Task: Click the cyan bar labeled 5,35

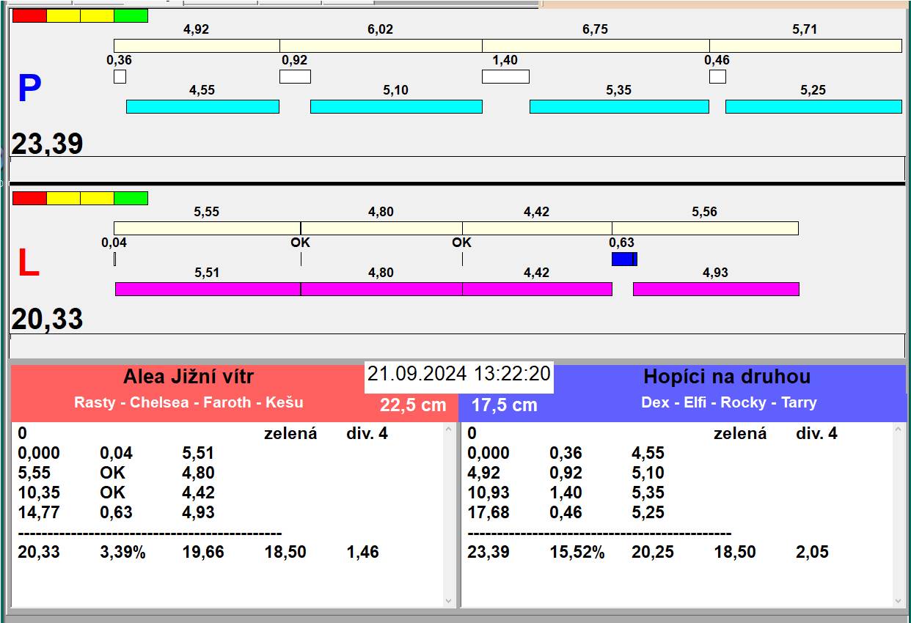Action: click(x=619, y=106)
